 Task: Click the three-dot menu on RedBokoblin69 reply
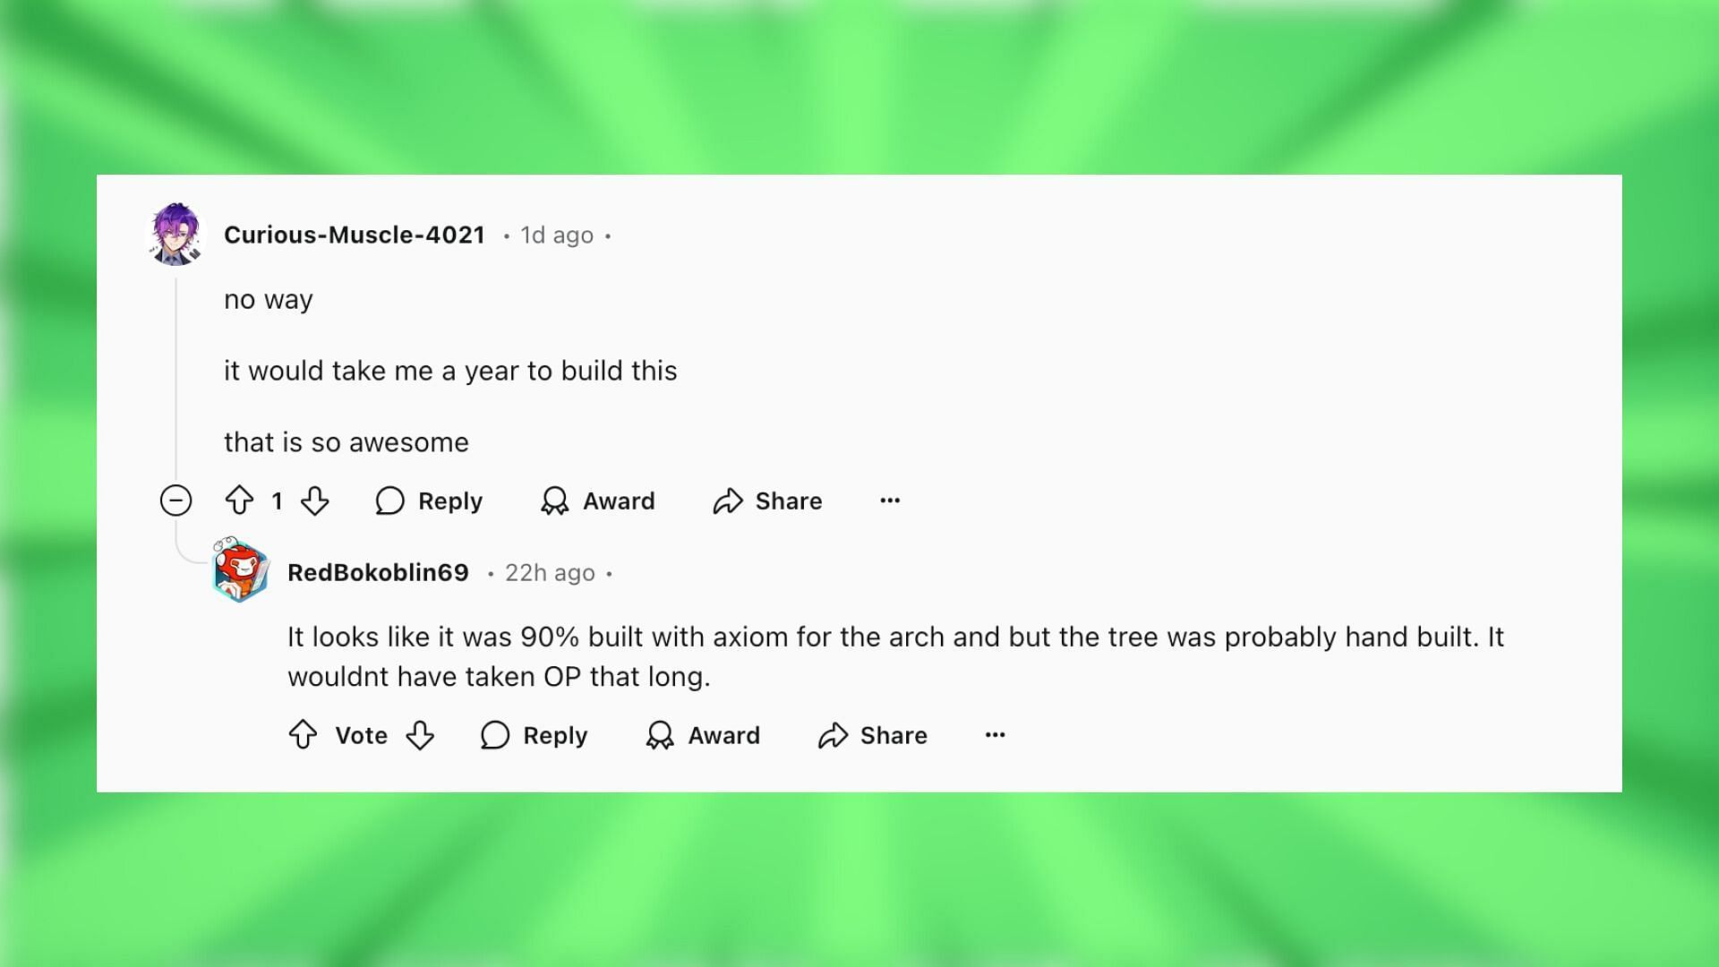point(996,734)
